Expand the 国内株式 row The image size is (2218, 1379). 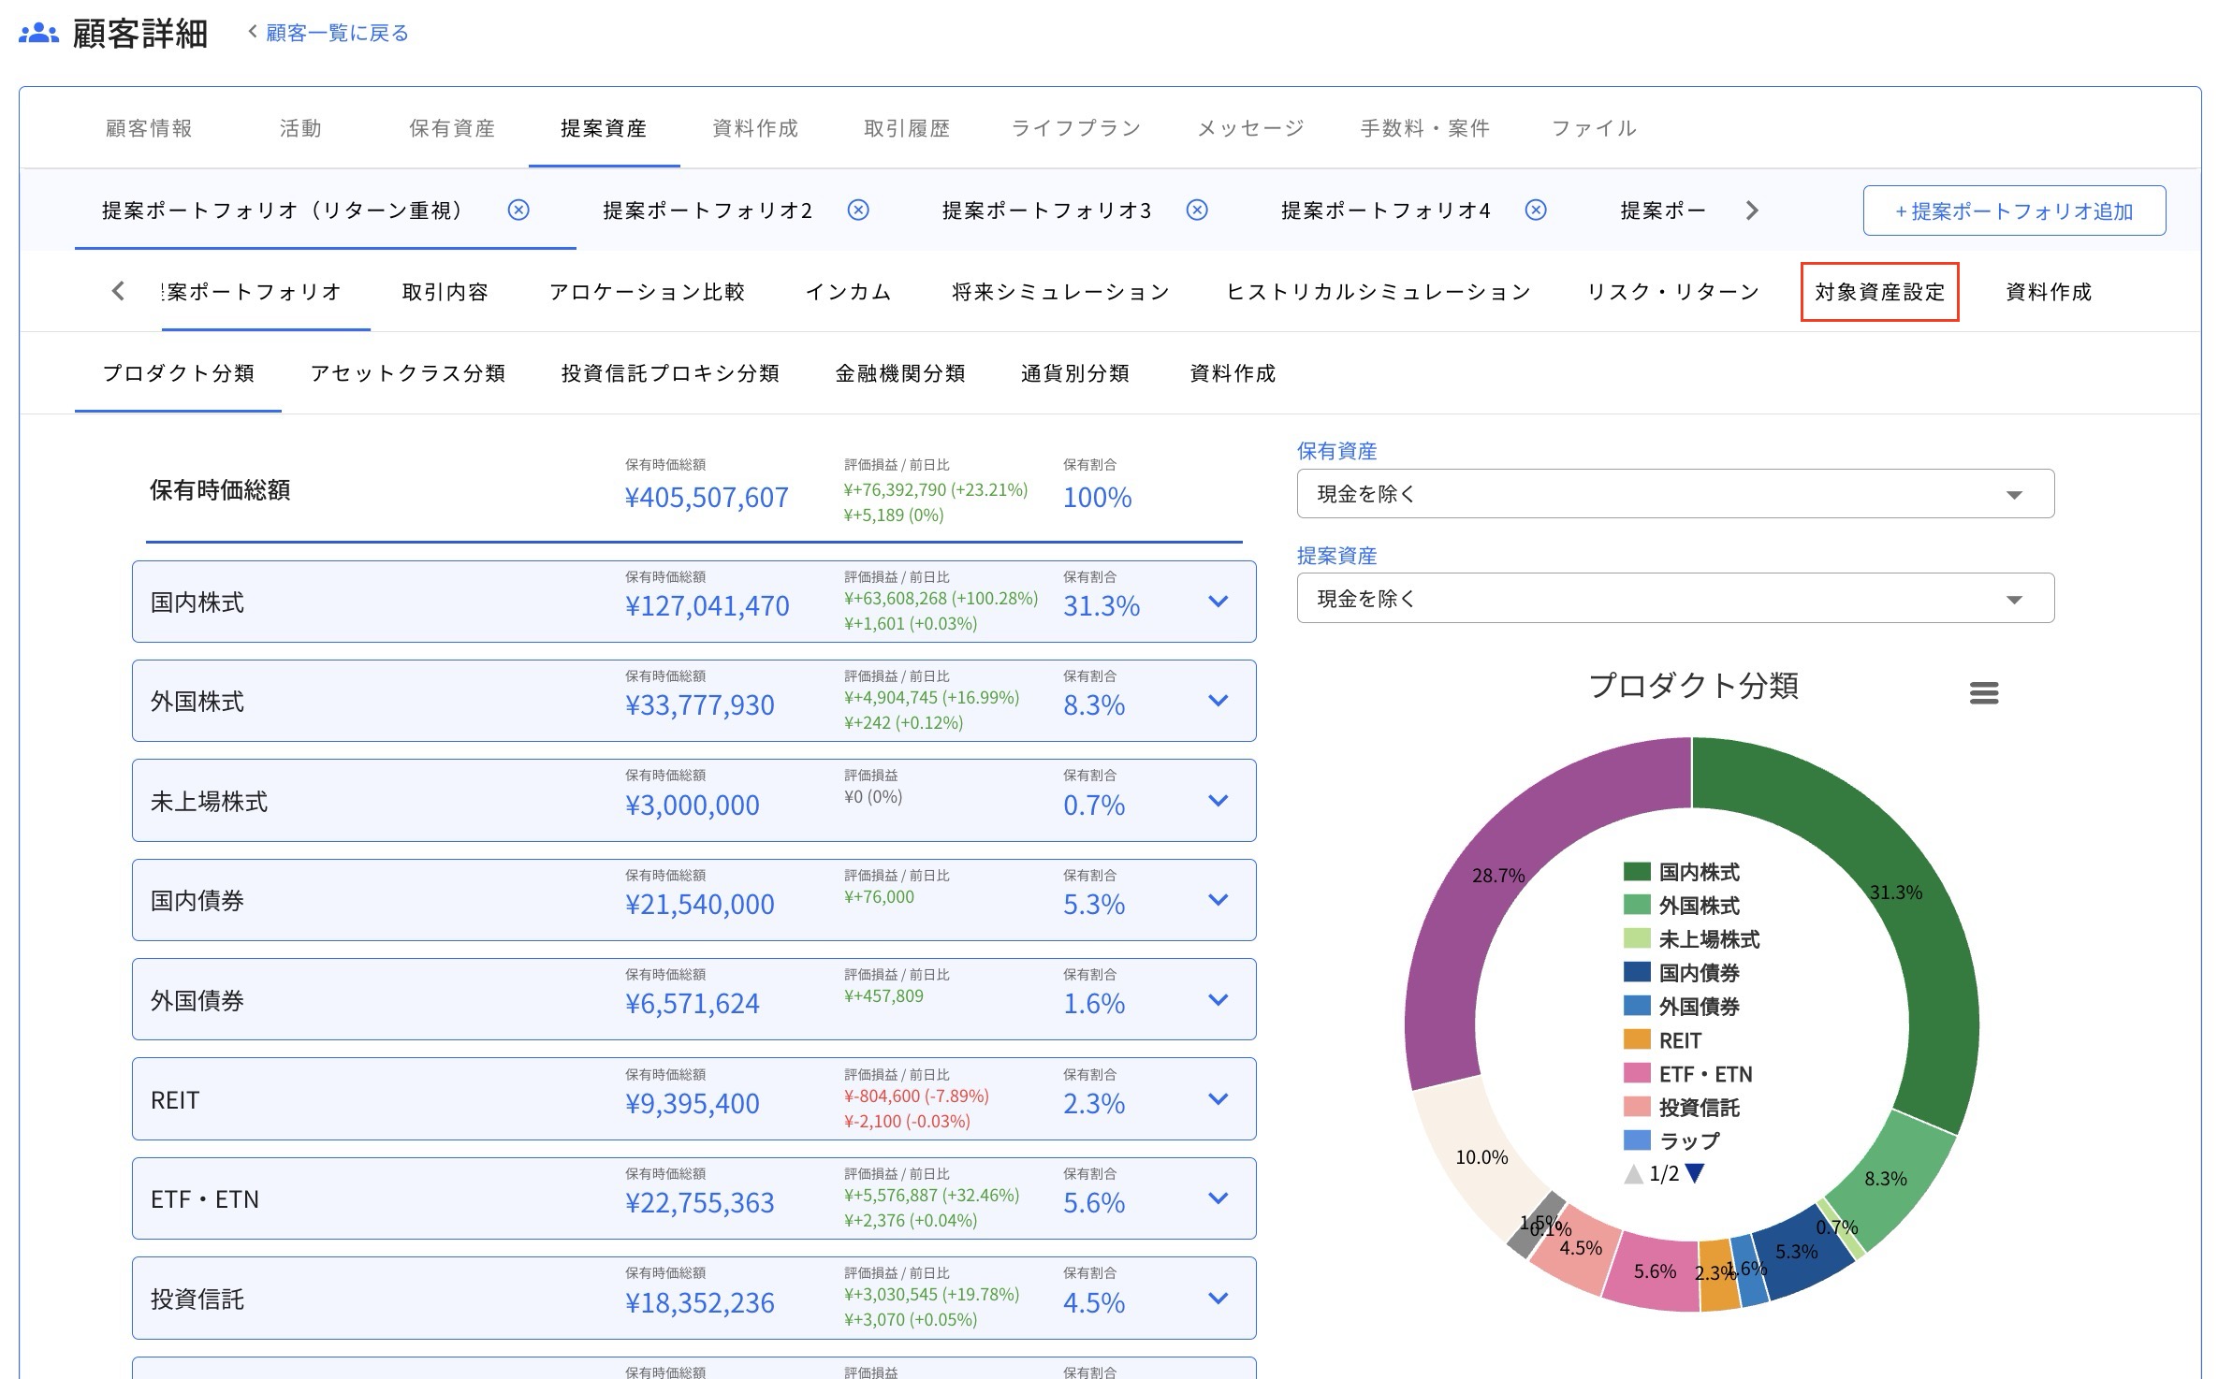tap(1218, 602)
